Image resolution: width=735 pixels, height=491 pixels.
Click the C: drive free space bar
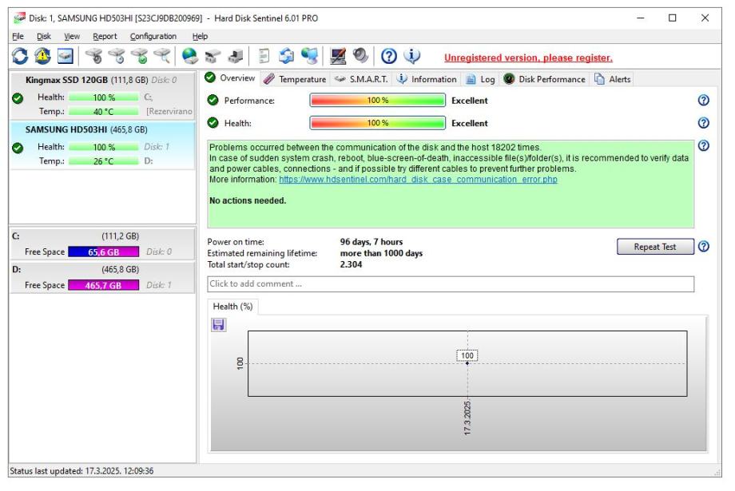pos(103,251)
